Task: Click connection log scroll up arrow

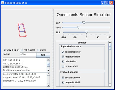Action: point(48,59)
